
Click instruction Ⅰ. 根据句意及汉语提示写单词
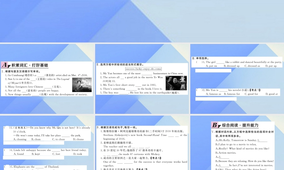coord(21,71)
